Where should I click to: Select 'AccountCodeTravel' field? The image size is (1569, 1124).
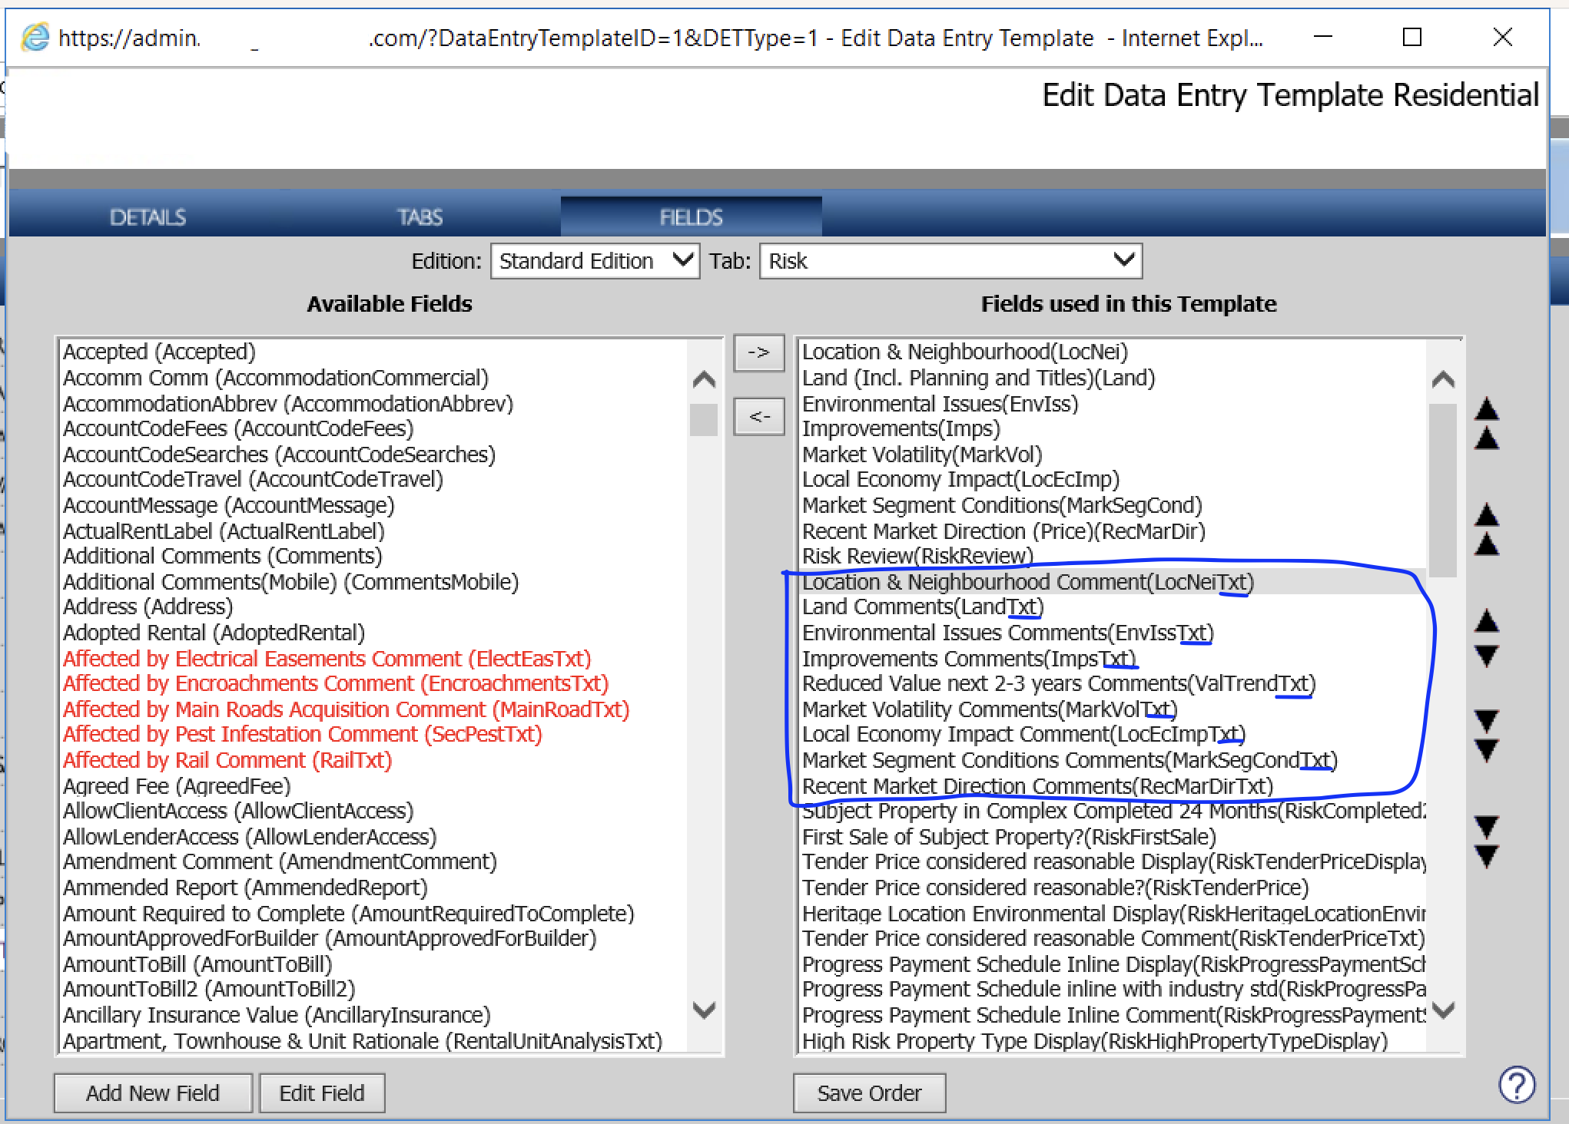[x=253, y=479]
